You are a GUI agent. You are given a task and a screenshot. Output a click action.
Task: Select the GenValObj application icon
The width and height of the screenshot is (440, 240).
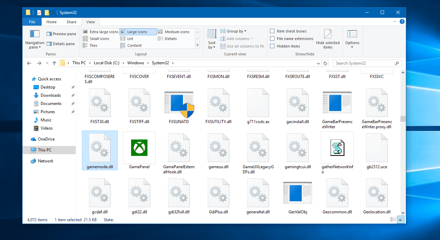click(x=298, y=192)
